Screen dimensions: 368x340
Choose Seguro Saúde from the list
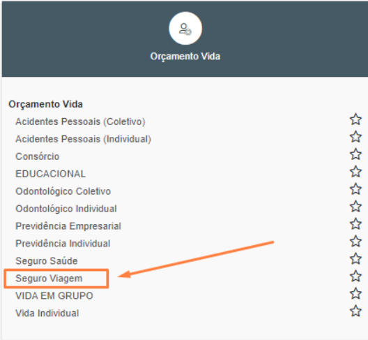(x=47, y=261)
